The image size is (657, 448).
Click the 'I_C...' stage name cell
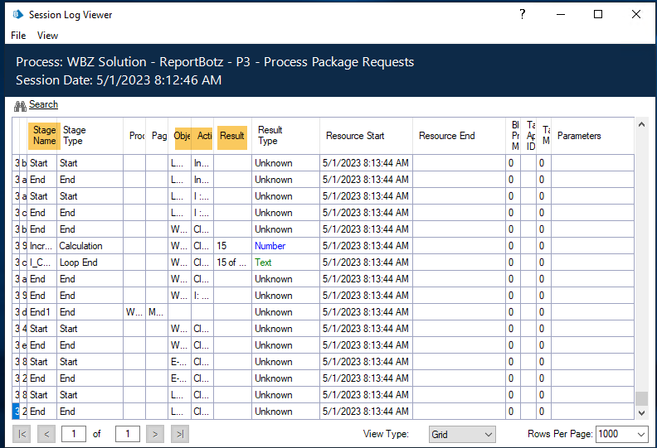(x=42, y=263)
